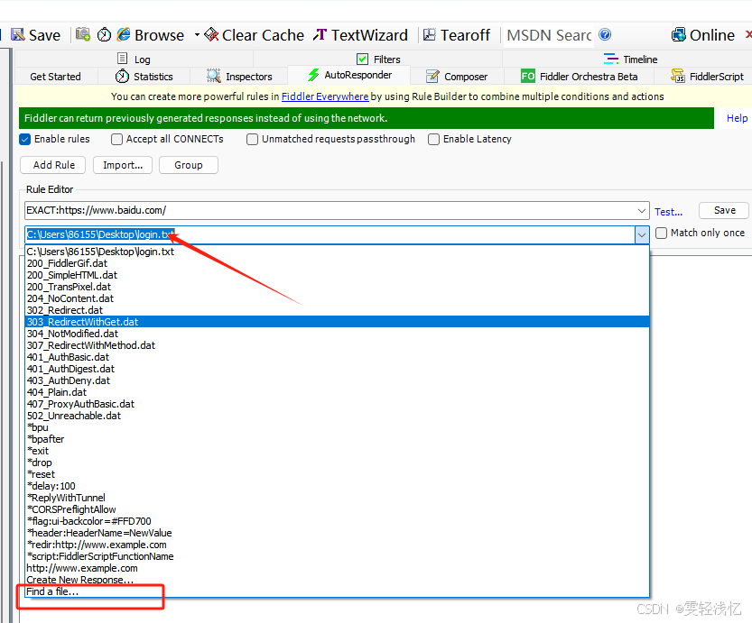Image resolution: width=752 pixels, height=623 pixels.
Task: Choose Find a file... entry
Action: [337, 591]
